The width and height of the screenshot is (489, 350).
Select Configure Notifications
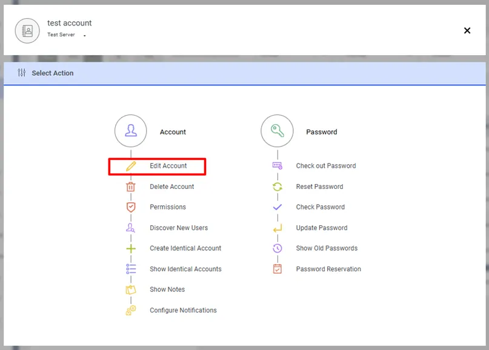tap(183, 310)
